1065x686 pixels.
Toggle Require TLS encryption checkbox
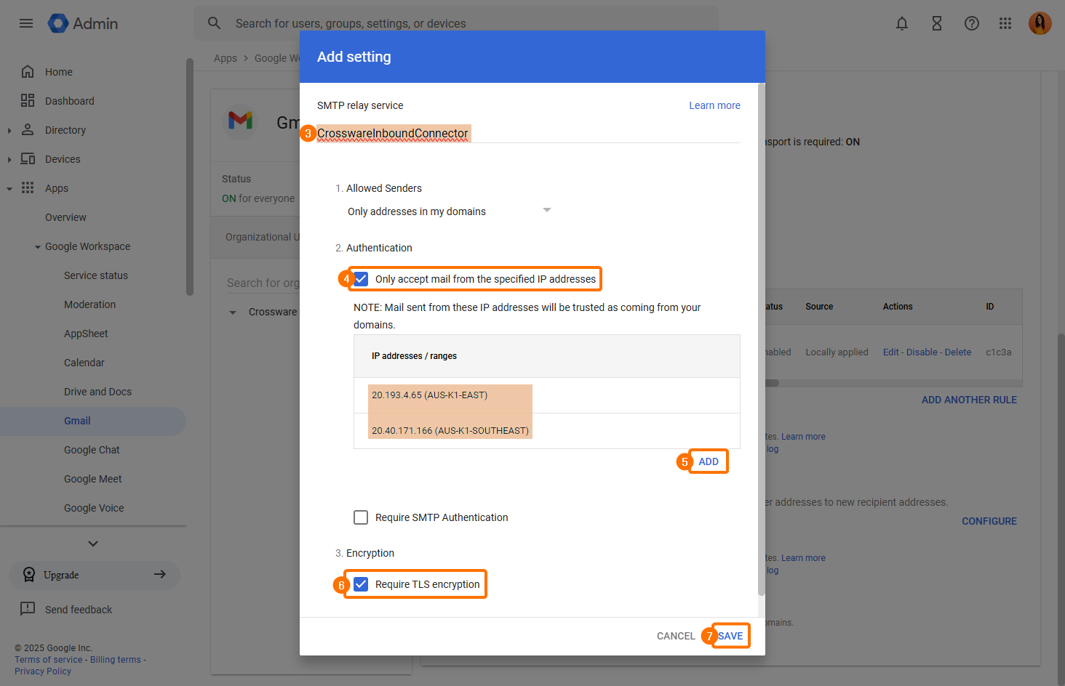(x=361, y=584)
